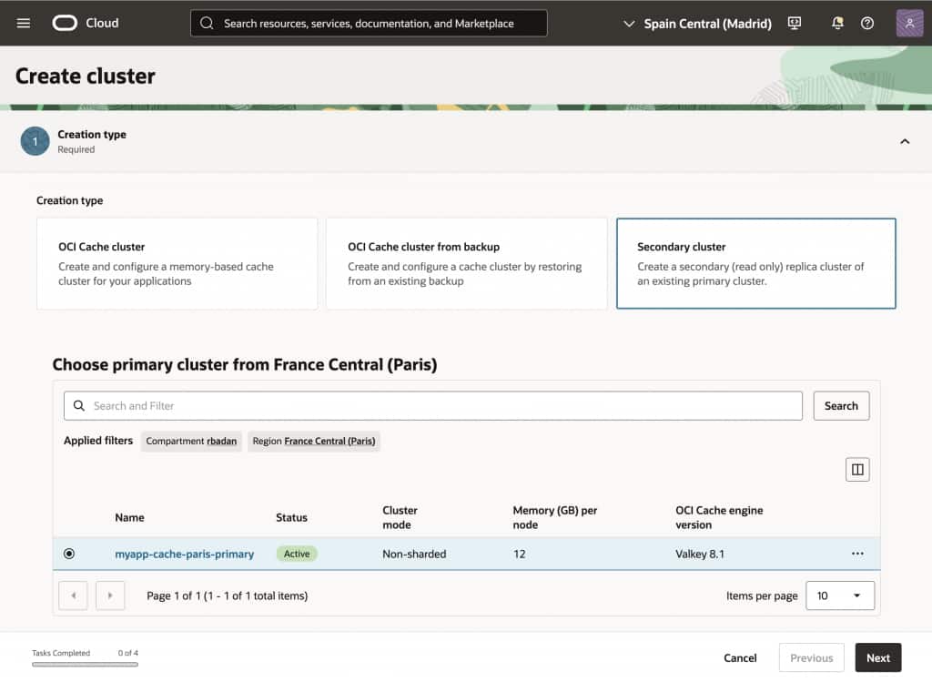The height and width of the screenshot is (682, 932).
Task: Open the help question mark icon
Action: point(867,23)
